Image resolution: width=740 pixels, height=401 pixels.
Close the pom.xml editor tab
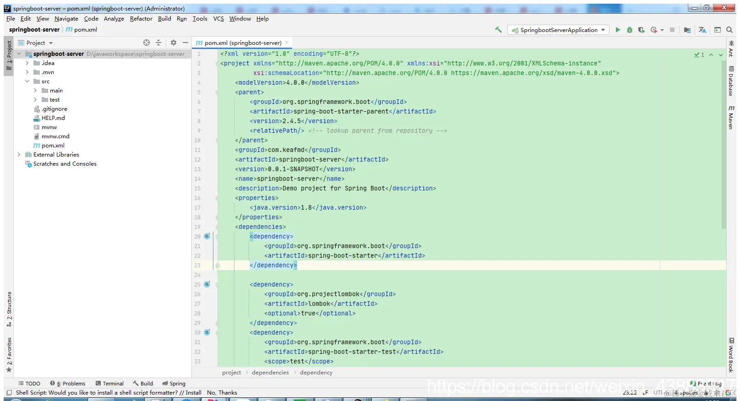[287, 43]
